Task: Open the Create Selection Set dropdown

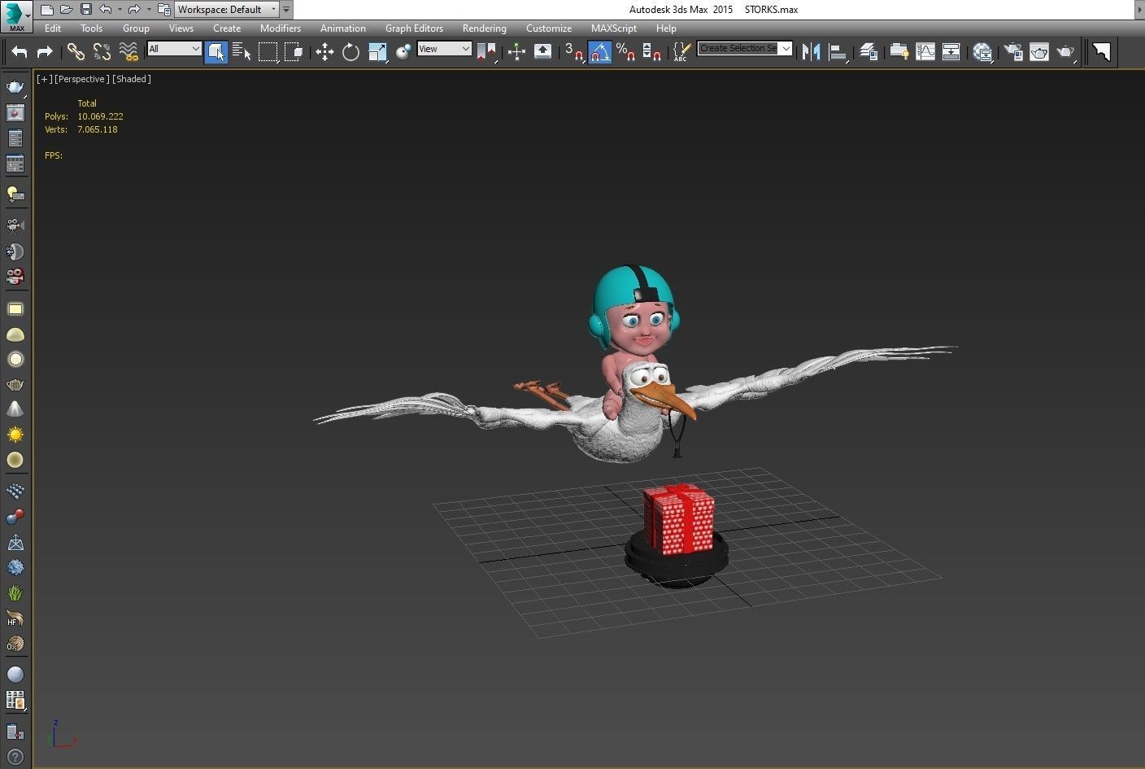Action: click(x=744, y=49)
